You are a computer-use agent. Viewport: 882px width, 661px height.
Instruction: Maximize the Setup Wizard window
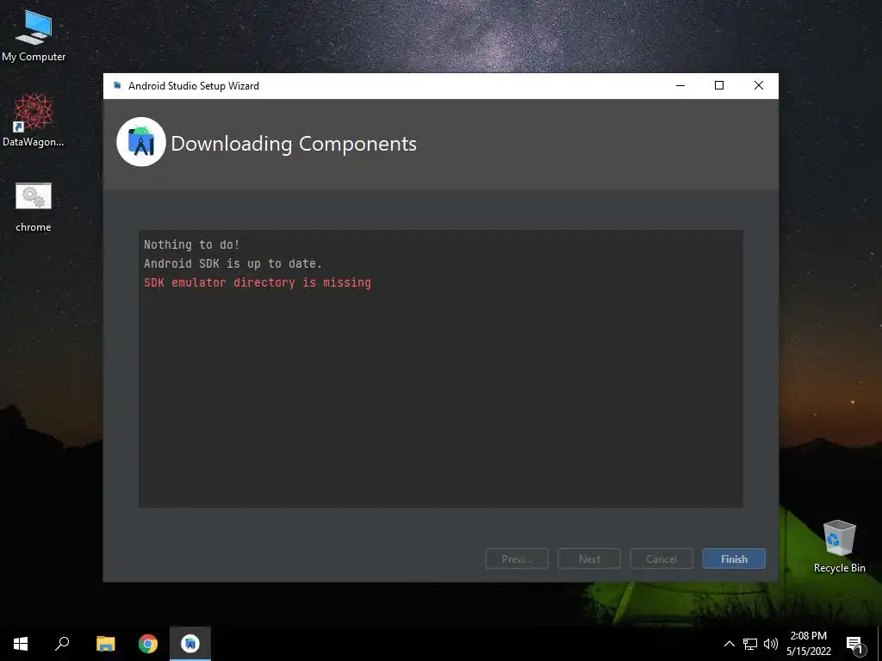(x=719, y=85)
